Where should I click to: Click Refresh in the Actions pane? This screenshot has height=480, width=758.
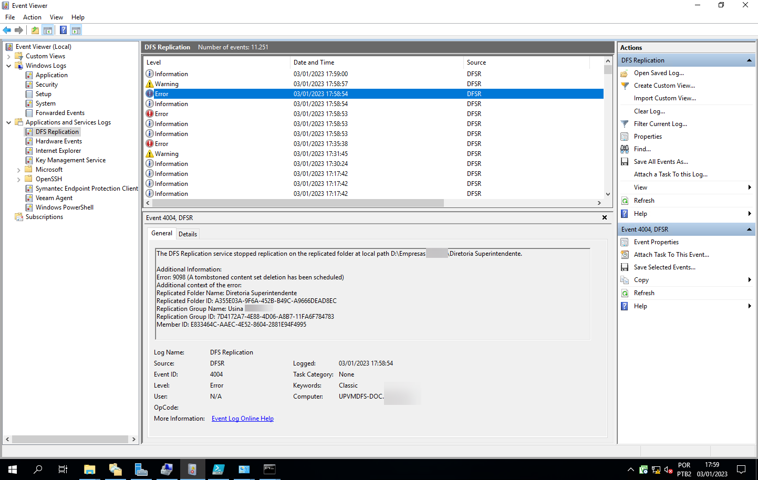tap(645, 200)
